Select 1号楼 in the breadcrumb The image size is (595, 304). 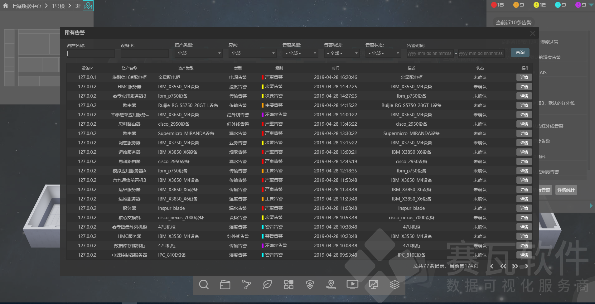pyautogui.click(x=59, y=6)
